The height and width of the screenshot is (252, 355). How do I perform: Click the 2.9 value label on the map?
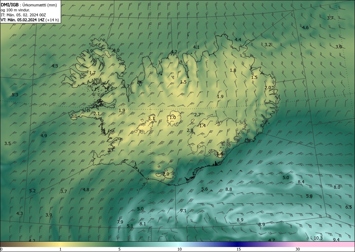[190, 130]
